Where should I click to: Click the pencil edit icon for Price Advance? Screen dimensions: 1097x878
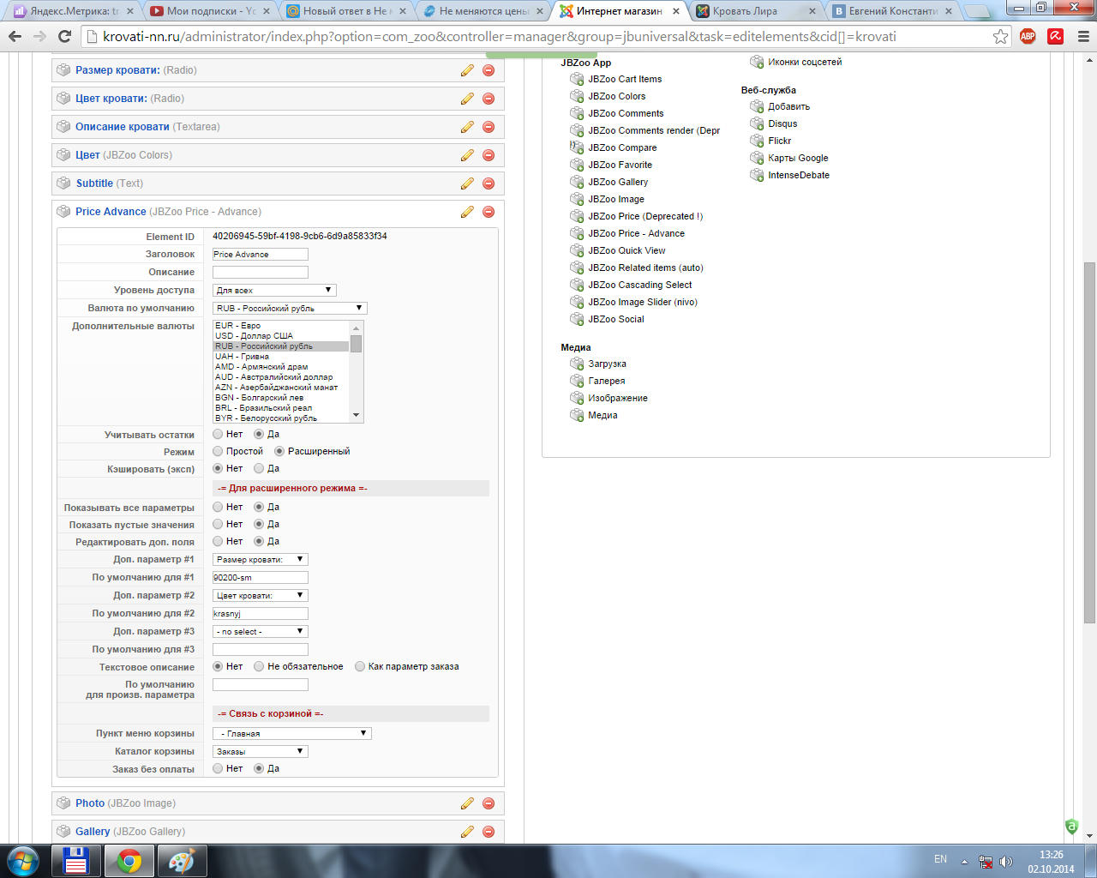(x=467, y=212)
